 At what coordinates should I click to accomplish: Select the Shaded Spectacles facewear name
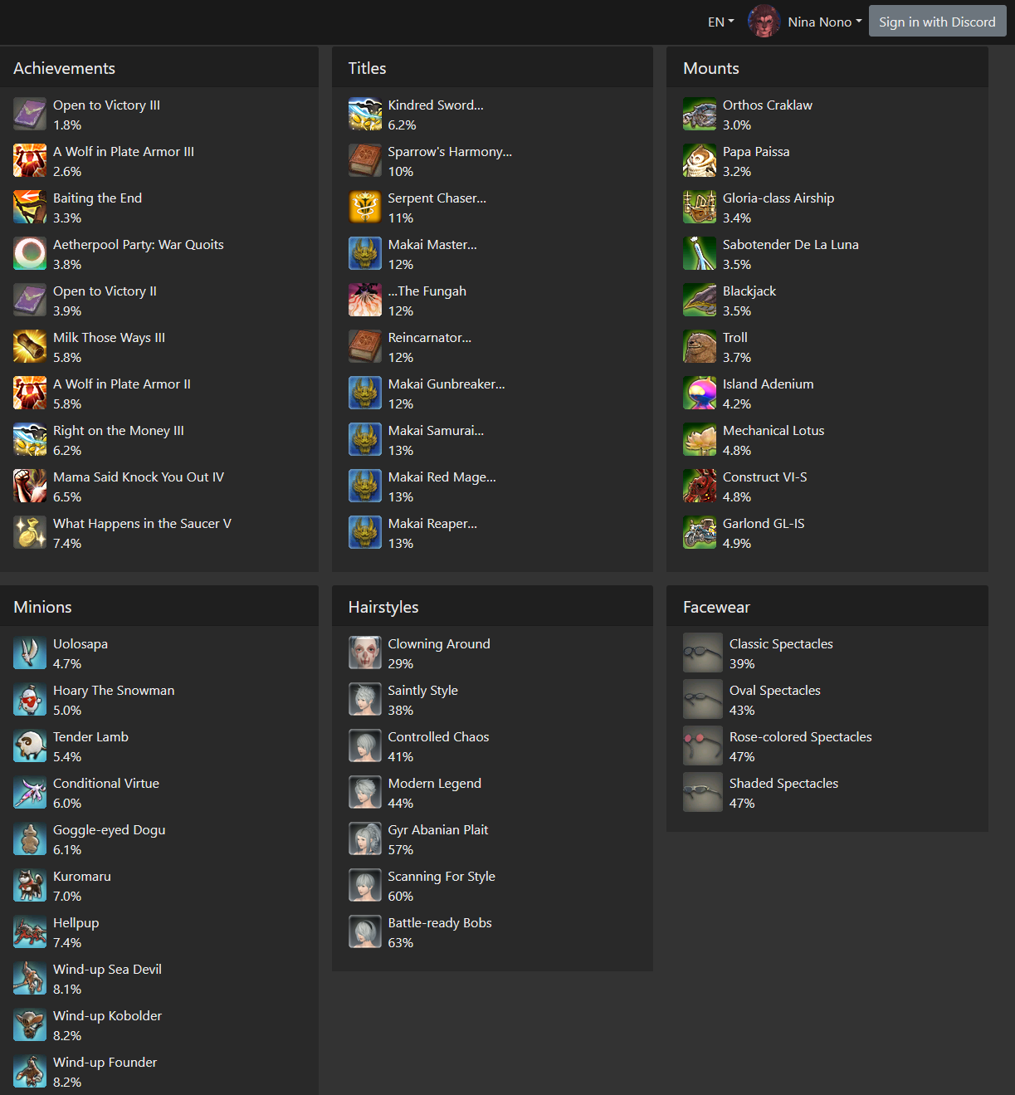(x=783, y=784)
